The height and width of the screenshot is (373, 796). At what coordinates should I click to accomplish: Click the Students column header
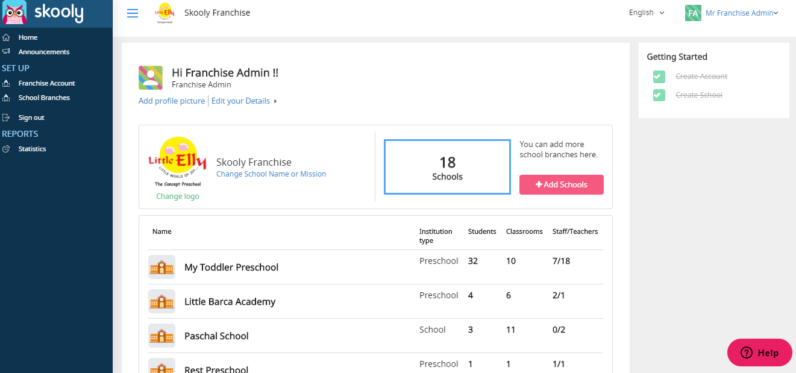tap(482, 231)
